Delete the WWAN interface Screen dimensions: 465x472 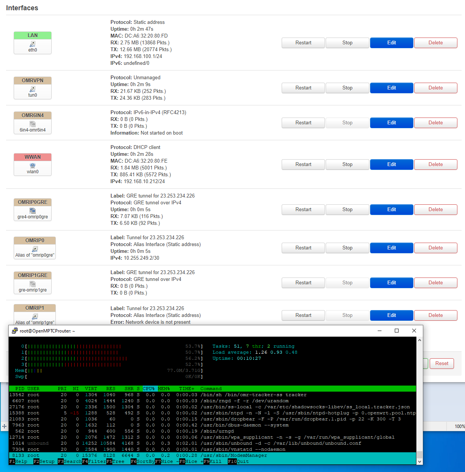(436, 165)
